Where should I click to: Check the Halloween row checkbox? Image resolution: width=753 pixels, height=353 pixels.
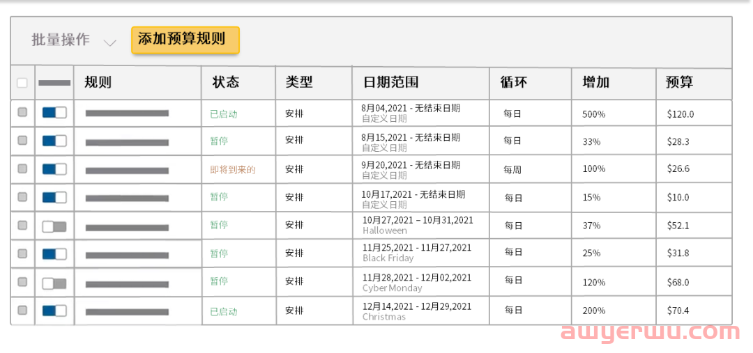tap(22, 225)
